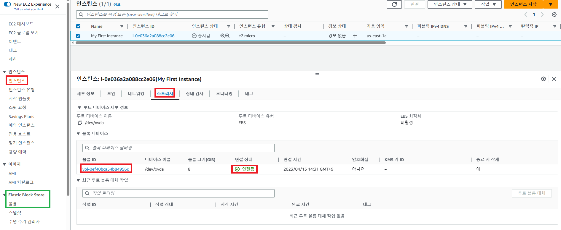The height and width of the screenshot is (230, 561).
Task: Go to previous page of instances
Action: pos(526,14)
